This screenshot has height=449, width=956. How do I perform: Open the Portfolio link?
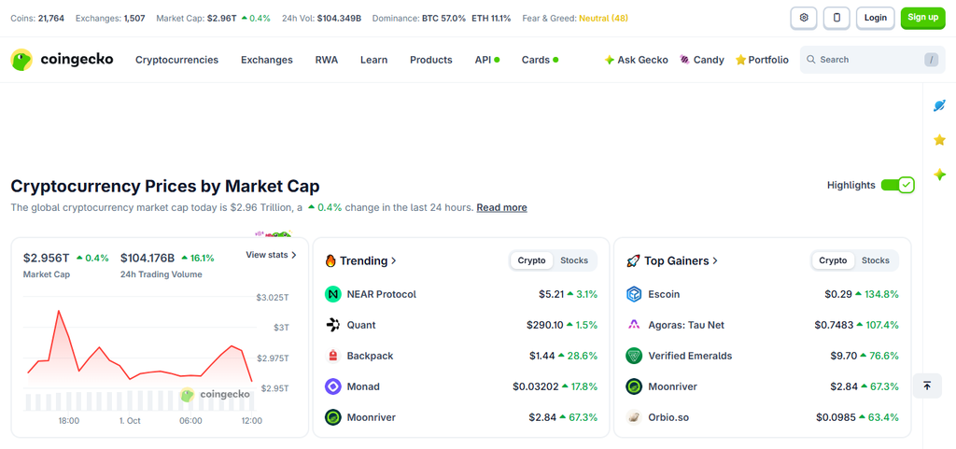coord(762,60)
